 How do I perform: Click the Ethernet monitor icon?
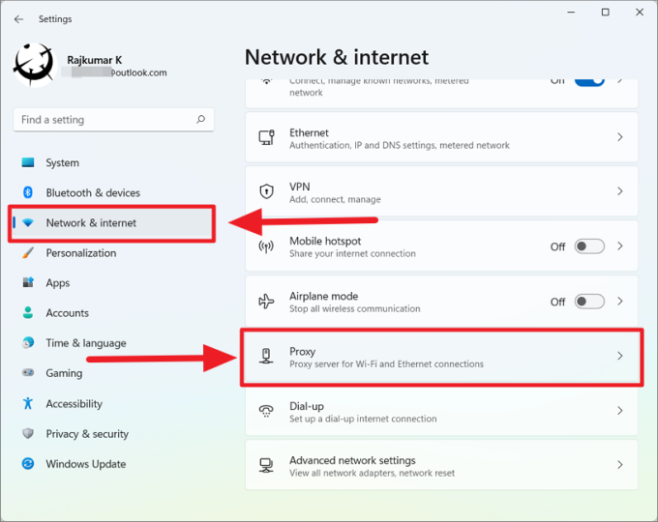[266, 138]
